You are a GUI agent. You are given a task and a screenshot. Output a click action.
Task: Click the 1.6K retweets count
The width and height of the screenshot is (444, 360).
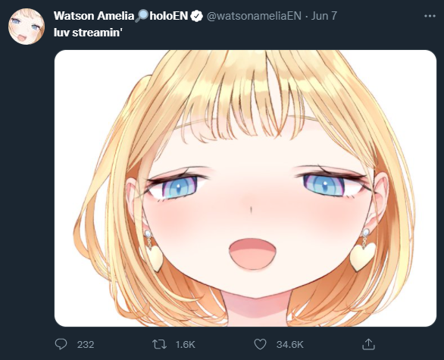pyautogui.click(x=185, y=344)
